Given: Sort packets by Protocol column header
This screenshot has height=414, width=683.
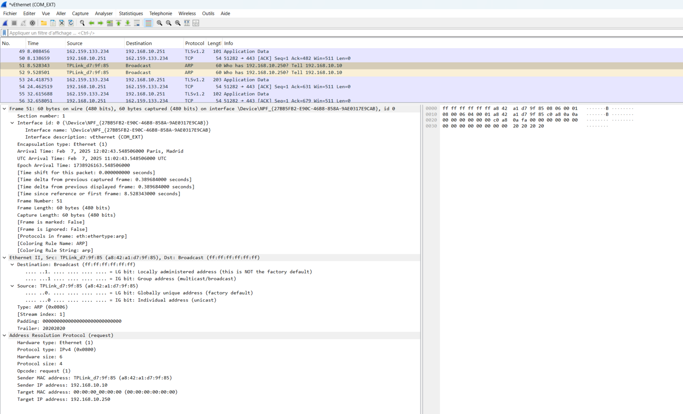Looking at the screenshot, I should tap(194, 43).
